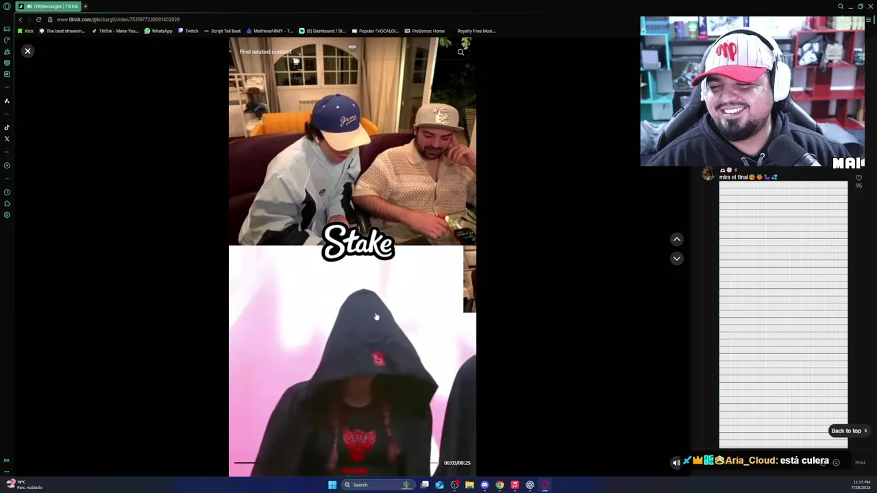The width and height of the screenshot is (877, 493).
Task: Open Opera GX from the taskbar
Action: [x=545, y=485]
